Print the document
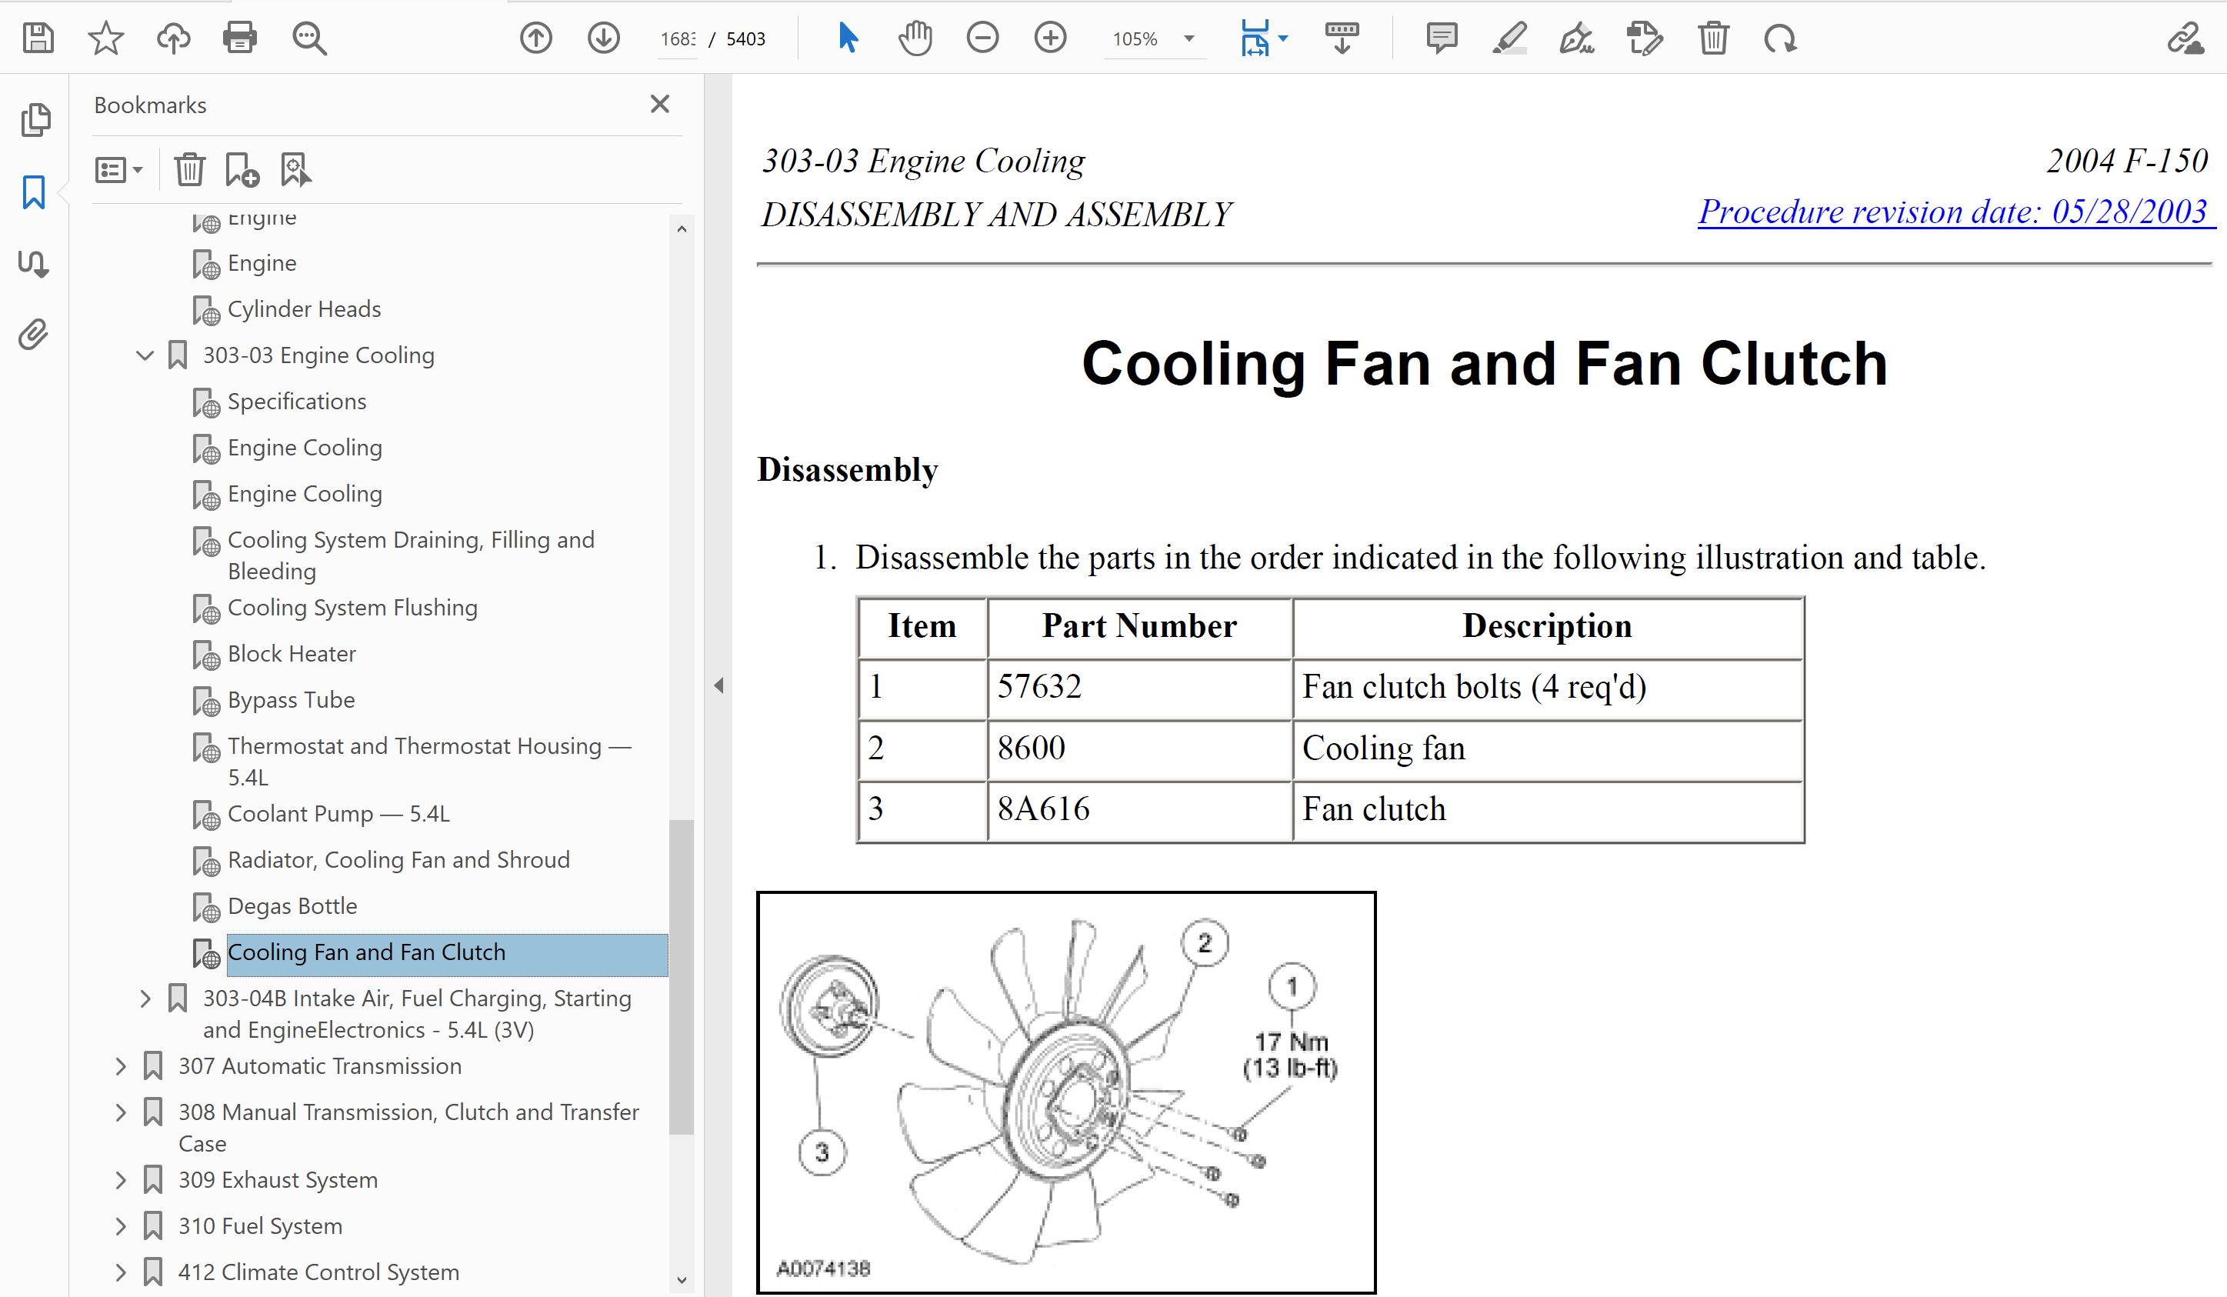This screenshot has height=1297, width=2227. click(239, 39)
